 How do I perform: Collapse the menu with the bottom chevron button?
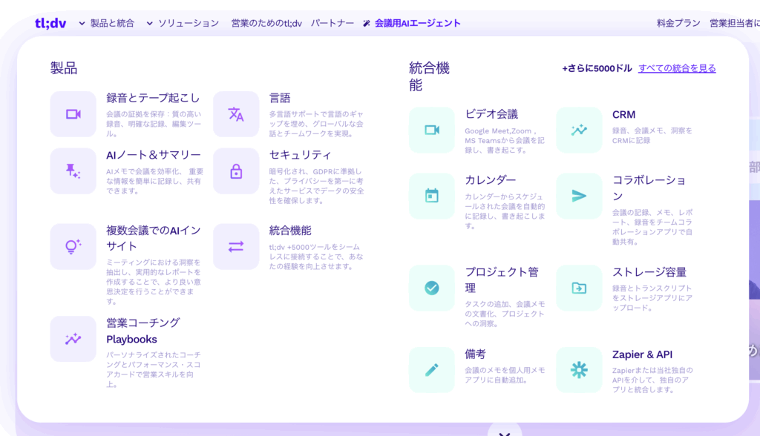coord(505,431)
